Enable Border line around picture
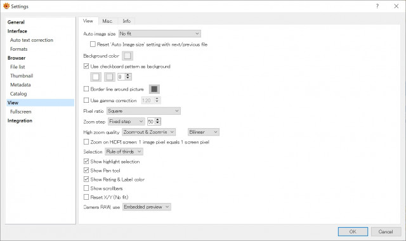Screen dimensions: 406x241 click(x=86, y=89)
